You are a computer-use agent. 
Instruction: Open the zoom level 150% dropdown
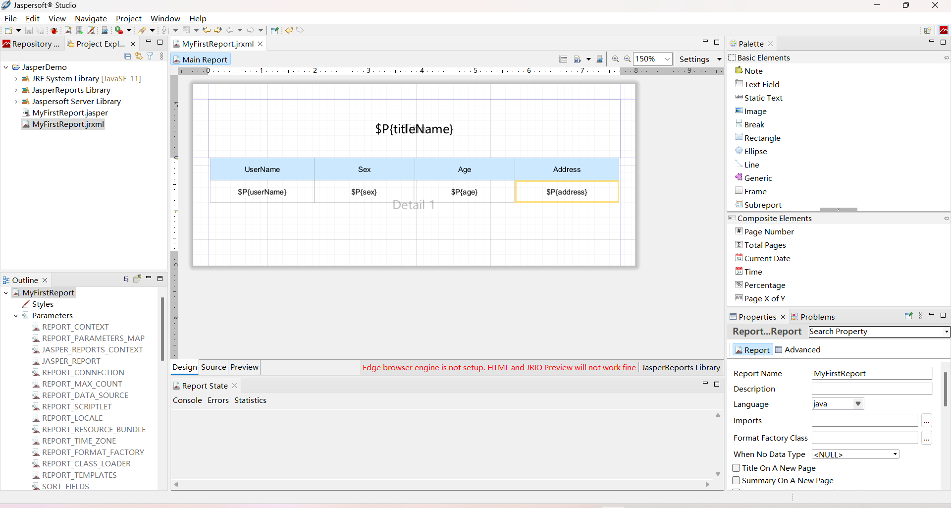coord(667,59)
